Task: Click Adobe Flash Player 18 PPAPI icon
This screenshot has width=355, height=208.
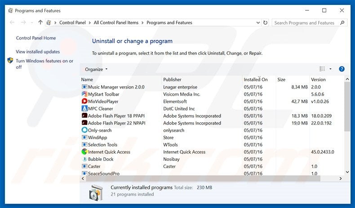Action: 84,115
